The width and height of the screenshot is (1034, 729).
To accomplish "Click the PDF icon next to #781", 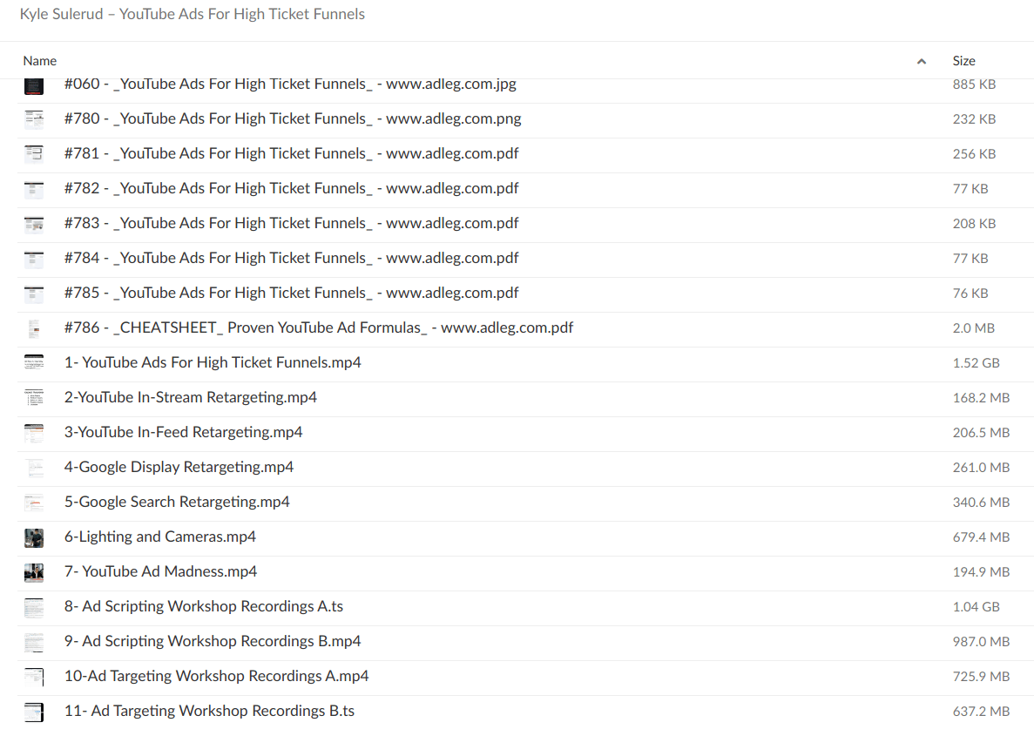I will pyautogui.click(x=33, y=154).
